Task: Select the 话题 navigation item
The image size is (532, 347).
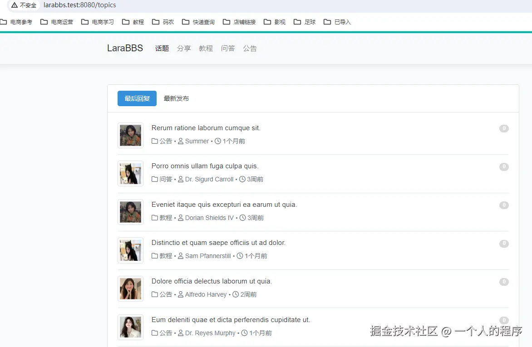Action: coord(162,49)
